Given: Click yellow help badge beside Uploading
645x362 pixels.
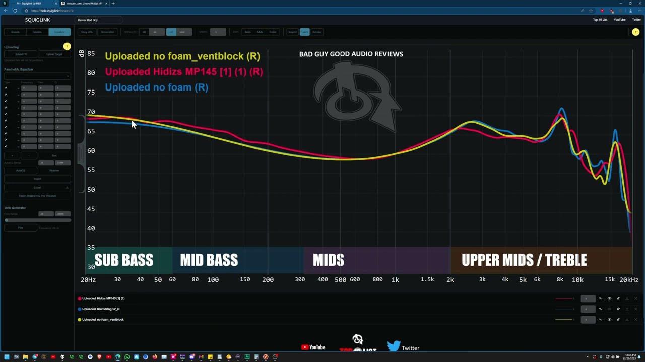Looking at the screenshot, I should [x=67, y=46].
